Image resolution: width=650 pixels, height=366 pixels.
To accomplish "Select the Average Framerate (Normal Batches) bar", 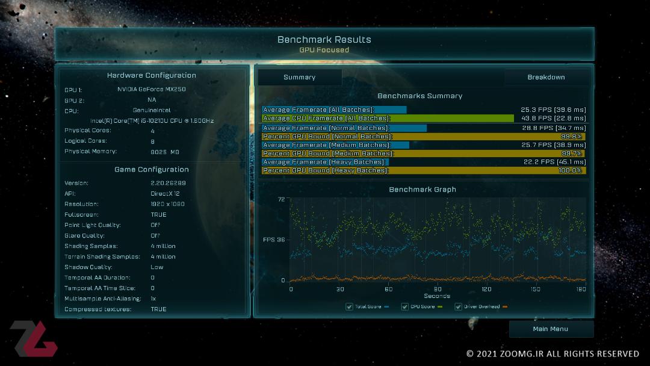I will (x=344, y=128).
